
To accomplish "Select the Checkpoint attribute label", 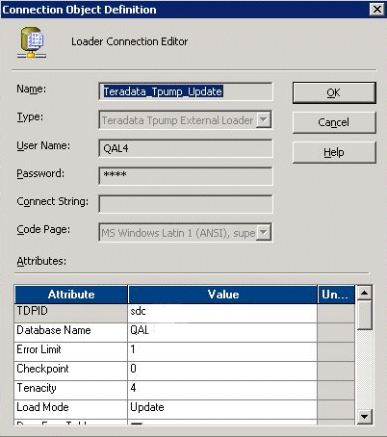I will [x=71, y=371].
